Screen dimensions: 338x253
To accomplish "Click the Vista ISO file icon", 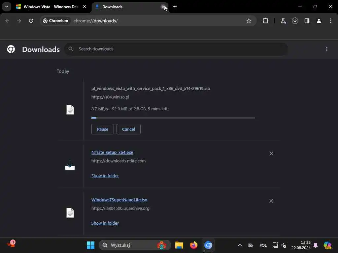I will pos(70,110).
